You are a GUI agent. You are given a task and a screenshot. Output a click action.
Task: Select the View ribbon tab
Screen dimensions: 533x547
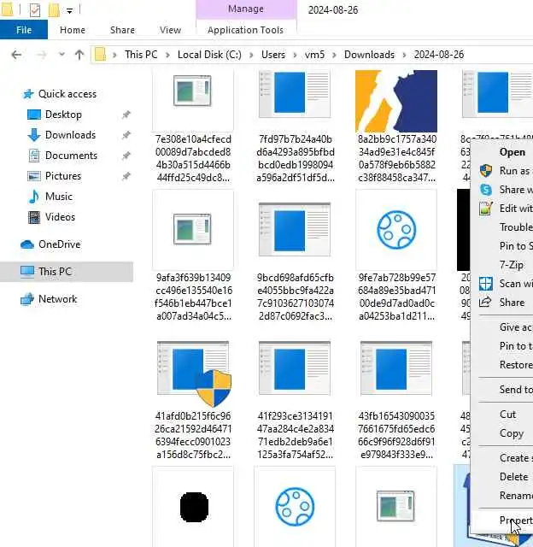point(171,30)
